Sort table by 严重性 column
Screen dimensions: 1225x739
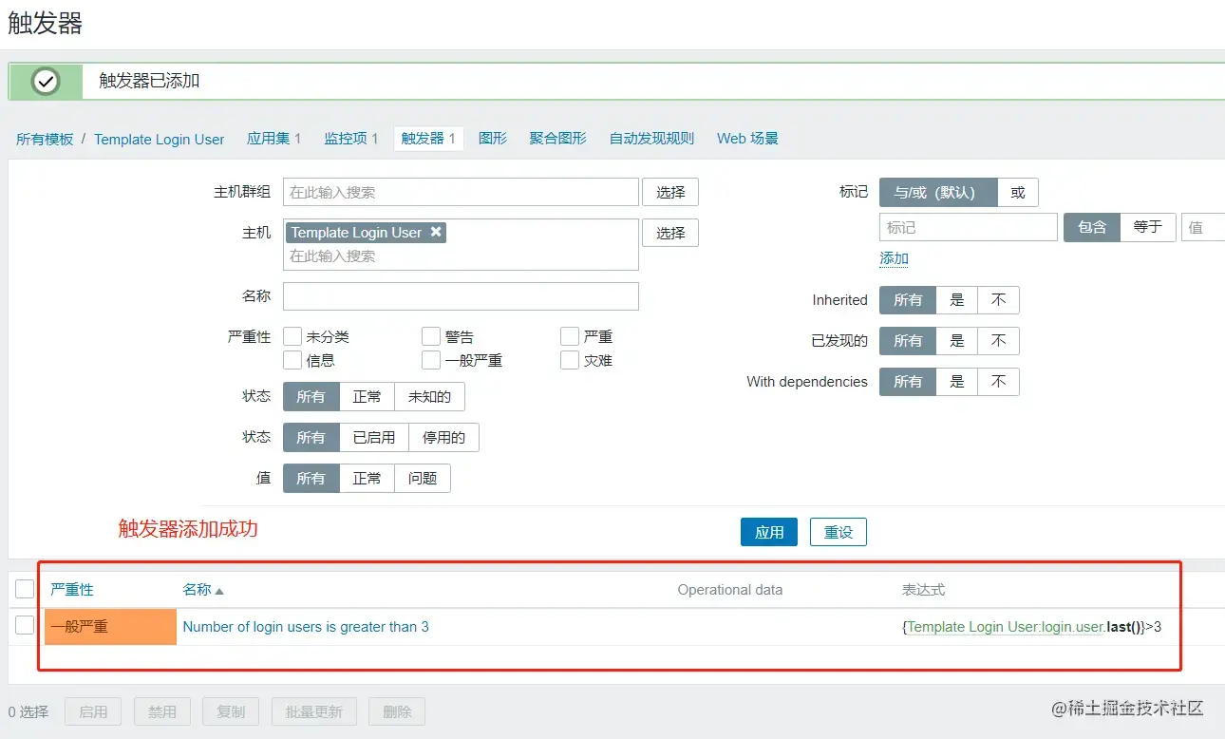(72, 590)
